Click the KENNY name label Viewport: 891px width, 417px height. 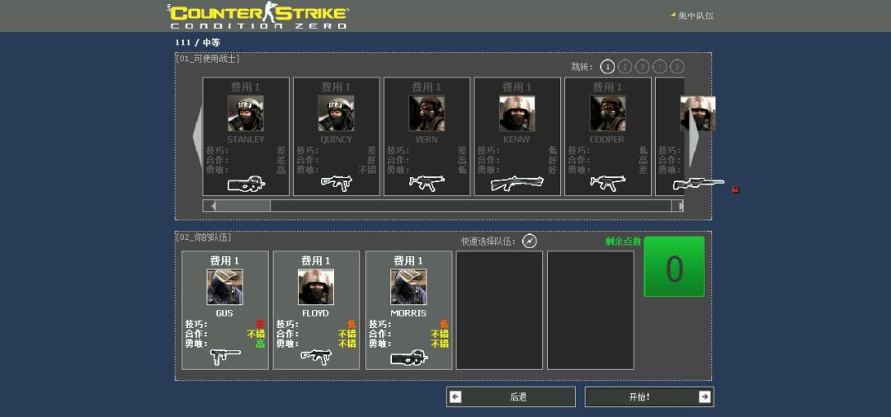pos(517,139)
